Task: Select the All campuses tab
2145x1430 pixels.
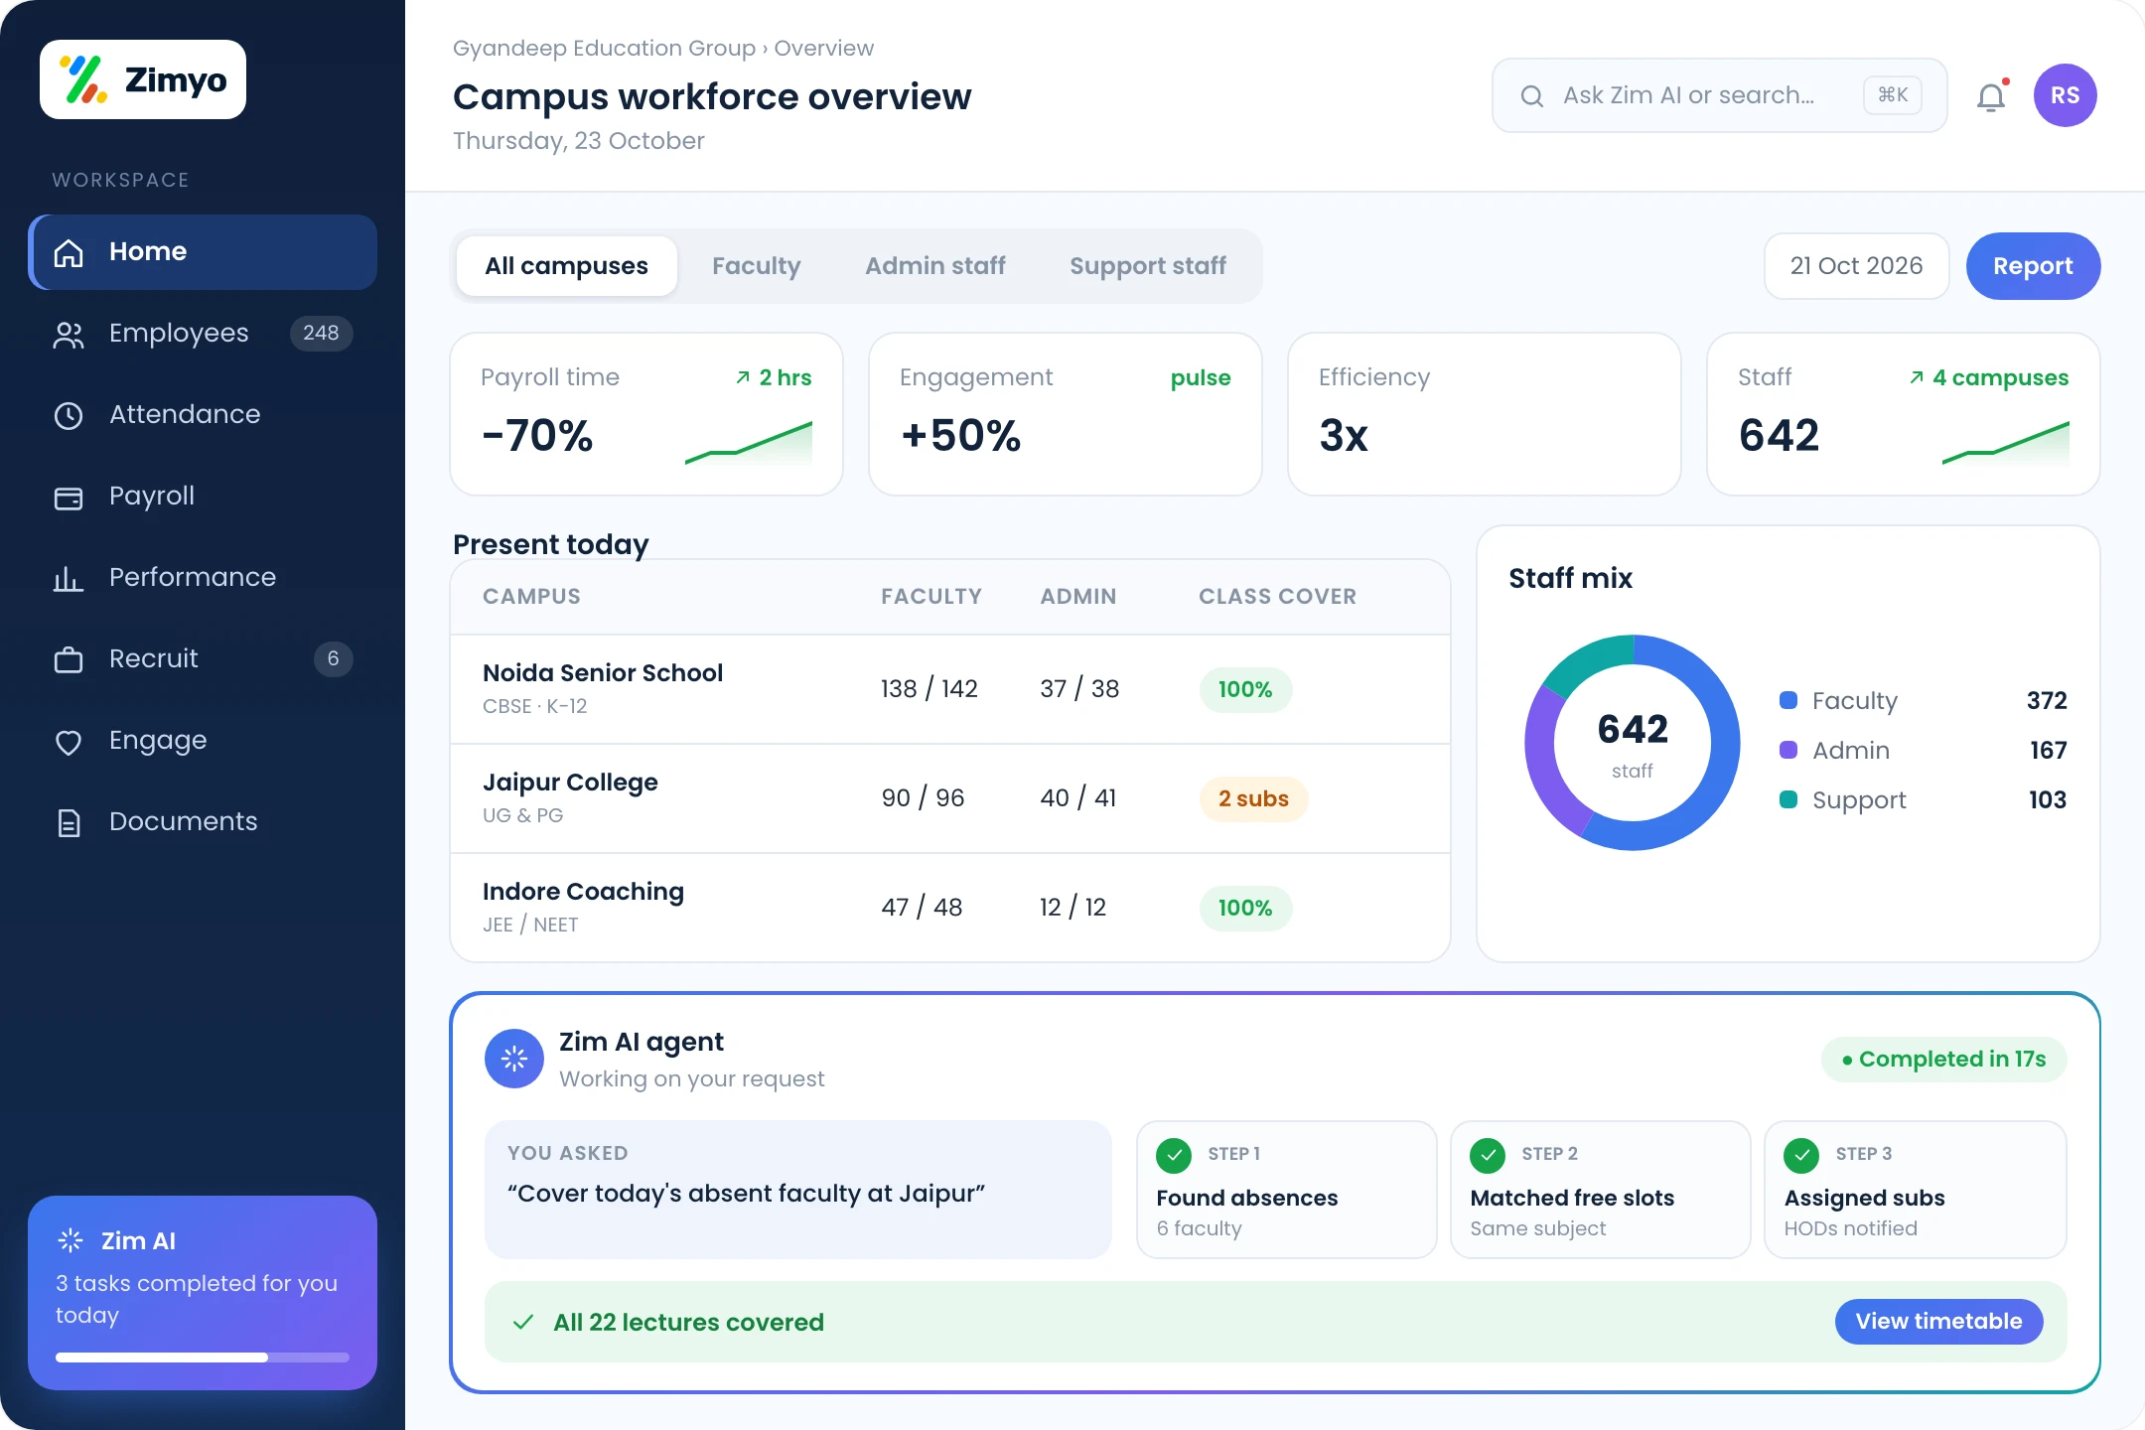Action: (x=566, y=266)
